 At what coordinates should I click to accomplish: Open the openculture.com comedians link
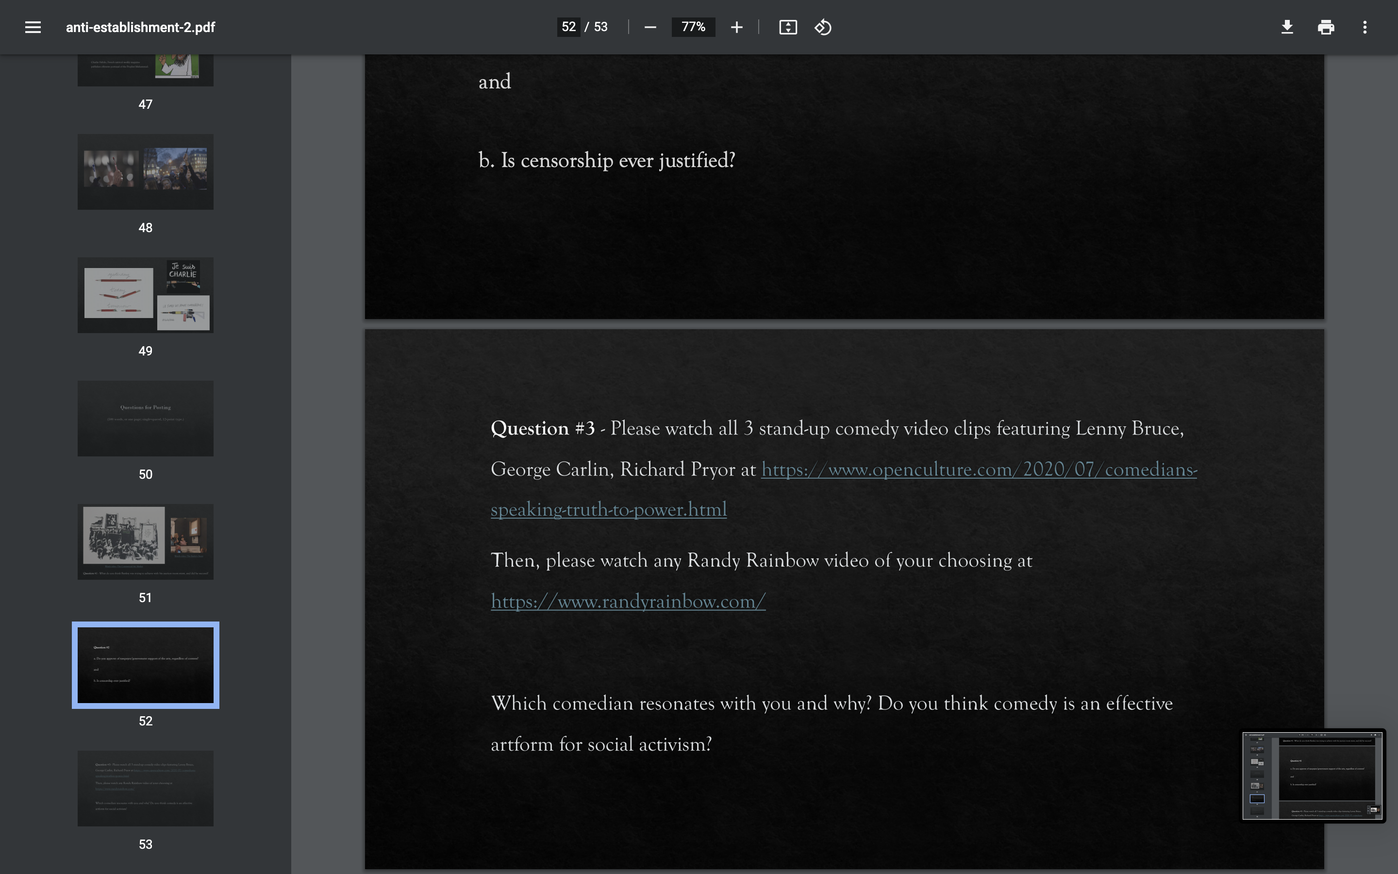pos(979,469)
